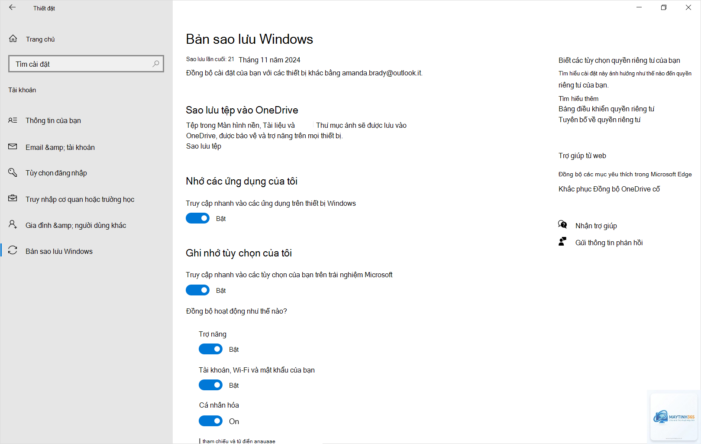This screenshot has width=701, height=444.
Task: Open the MAYTINH365 logo thumbnail
Action: click(x=674, y=418)
